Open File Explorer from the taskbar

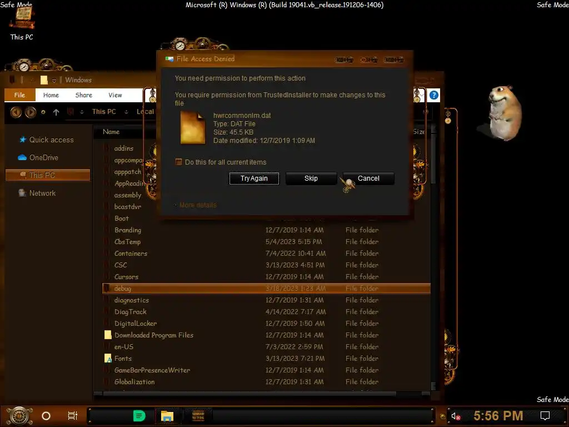click(x=167, y=416)
